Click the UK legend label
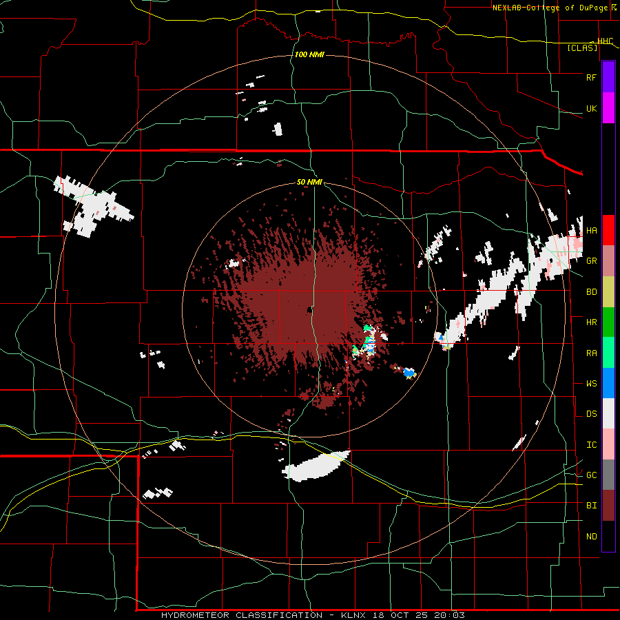 click(591, 108)
